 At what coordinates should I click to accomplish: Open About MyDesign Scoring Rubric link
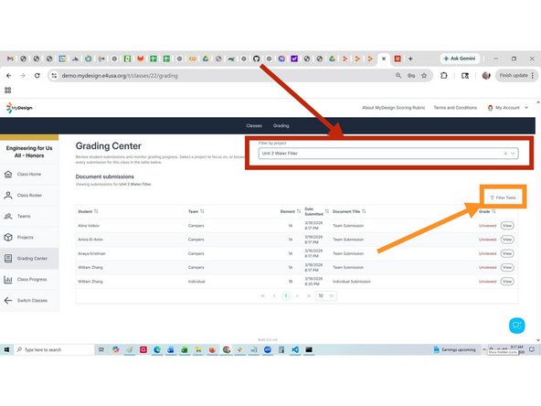[393, 108]
